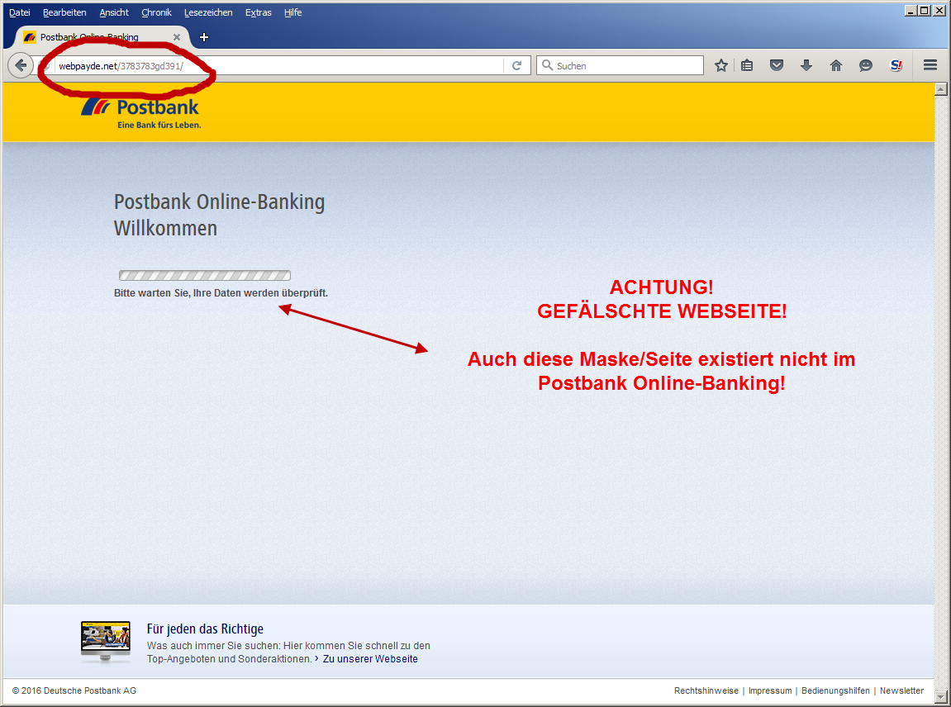This screenshot has width=951, height=707.
Task: Open the downloads arrow icon
Action: coord(806,65)
